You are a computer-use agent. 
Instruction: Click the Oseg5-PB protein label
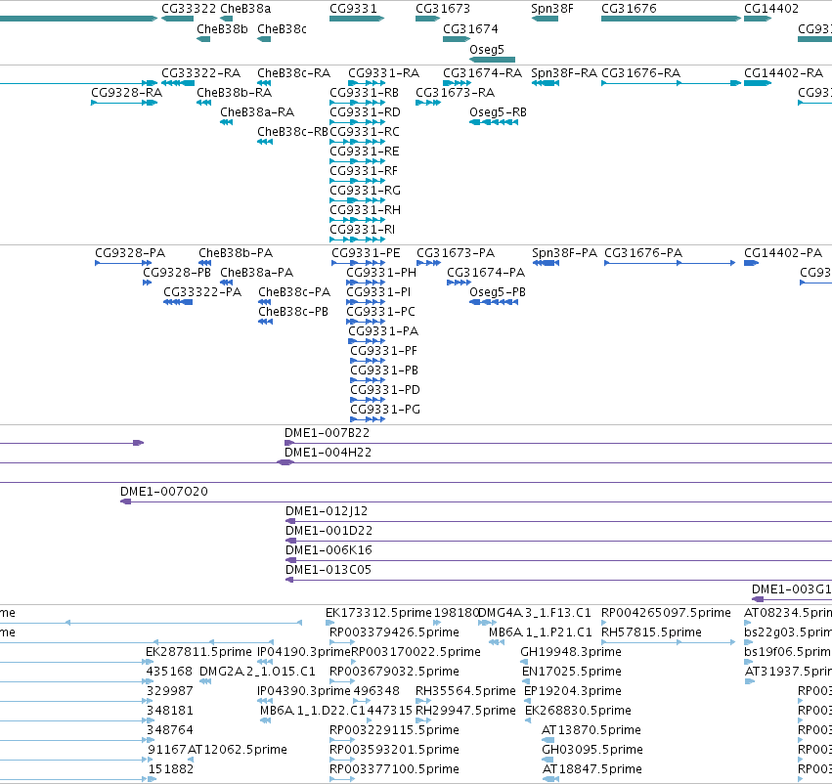[x=498, y=292]
